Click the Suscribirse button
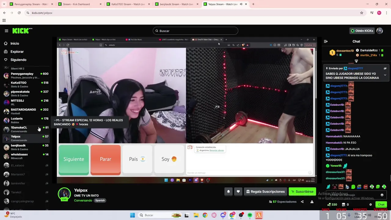This screenshot has width=391, height=220. click(x=302, y=192)
